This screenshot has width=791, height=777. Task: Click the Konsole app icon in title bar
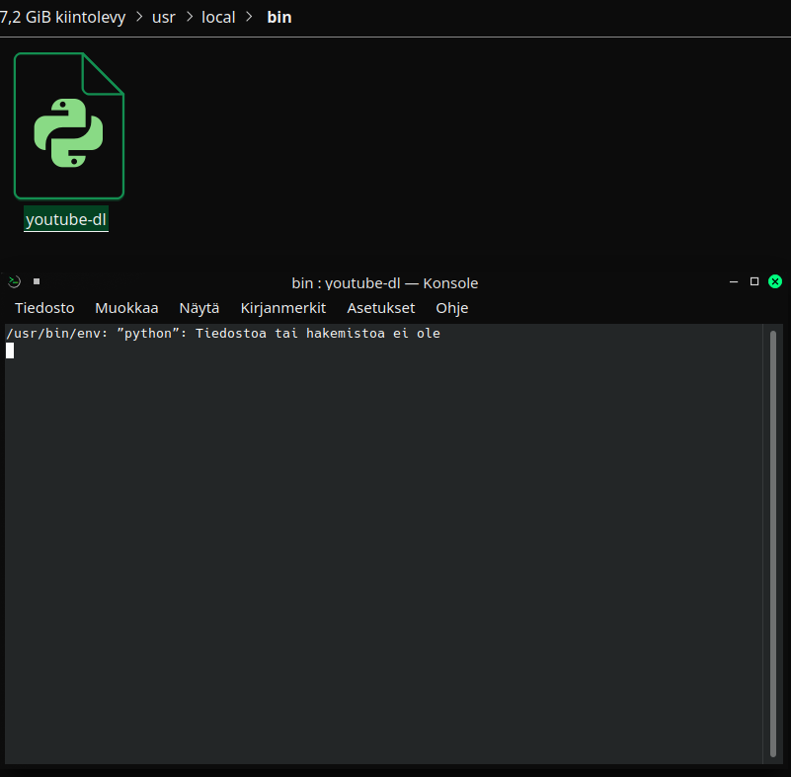coord(14,281)
